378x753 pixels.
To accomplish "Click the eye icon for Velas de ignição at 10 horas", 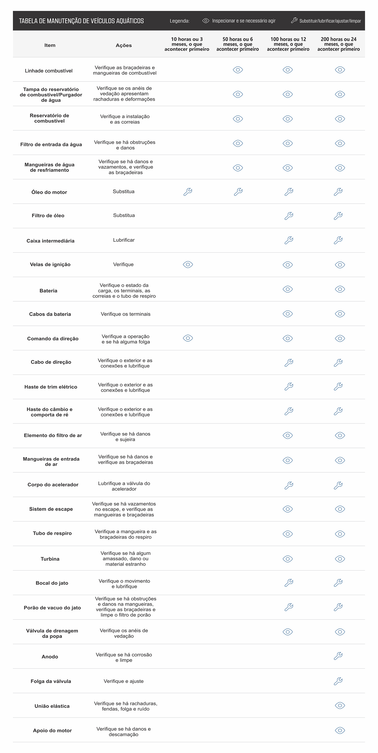I will coord(188,264).
